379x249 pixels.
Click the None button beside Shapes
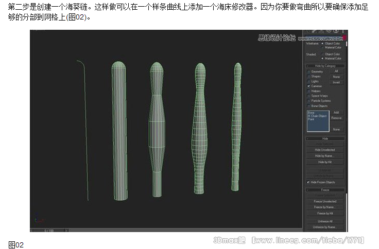[x=336, y=77]
